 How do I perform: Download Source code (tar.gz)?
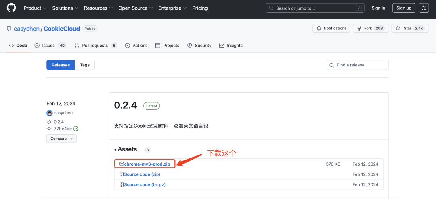(x=145, y=184)
